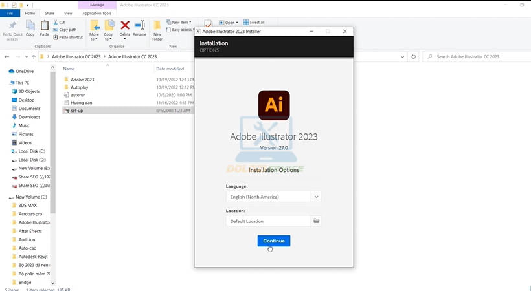Switch to the View ribbon tab
Image resolution: width=531 pixels, height=291 pixels.
pyautogui.click(x=67, y=12)
